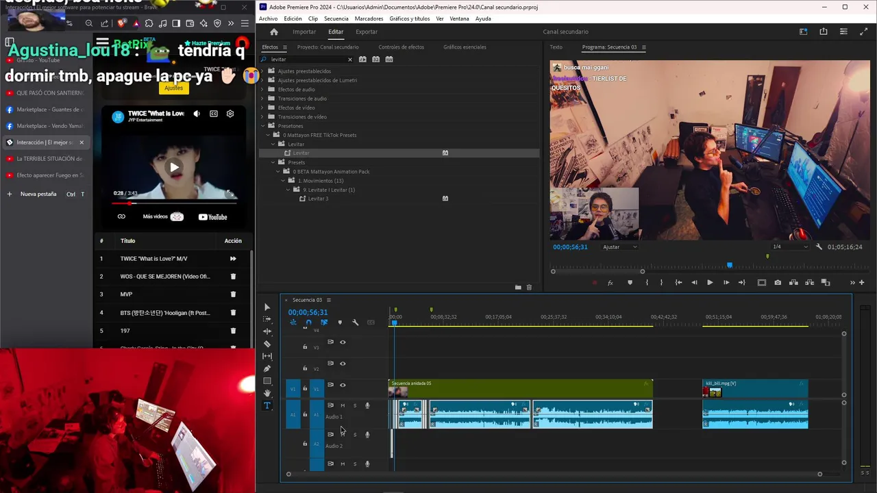The height and width of the screenshot is (493, 877).
Task: Toggle visibility of video track V2
Action: pyautogui.click(x=343, y=364)
